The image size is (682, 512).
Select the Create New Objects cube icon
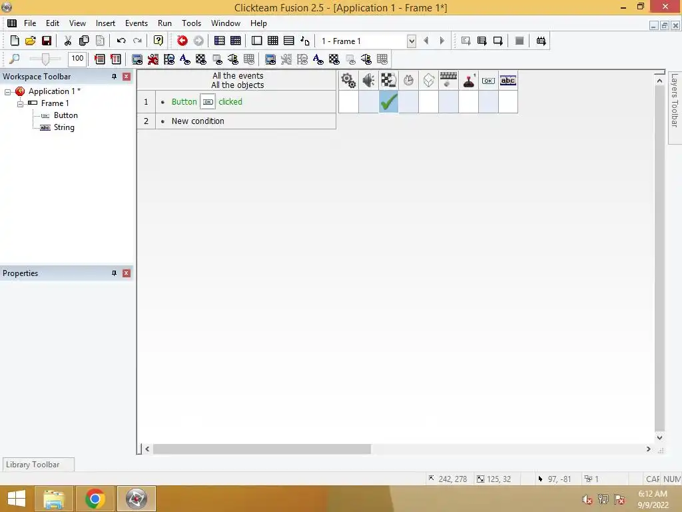pyautogui.click(x=428, y=80)
